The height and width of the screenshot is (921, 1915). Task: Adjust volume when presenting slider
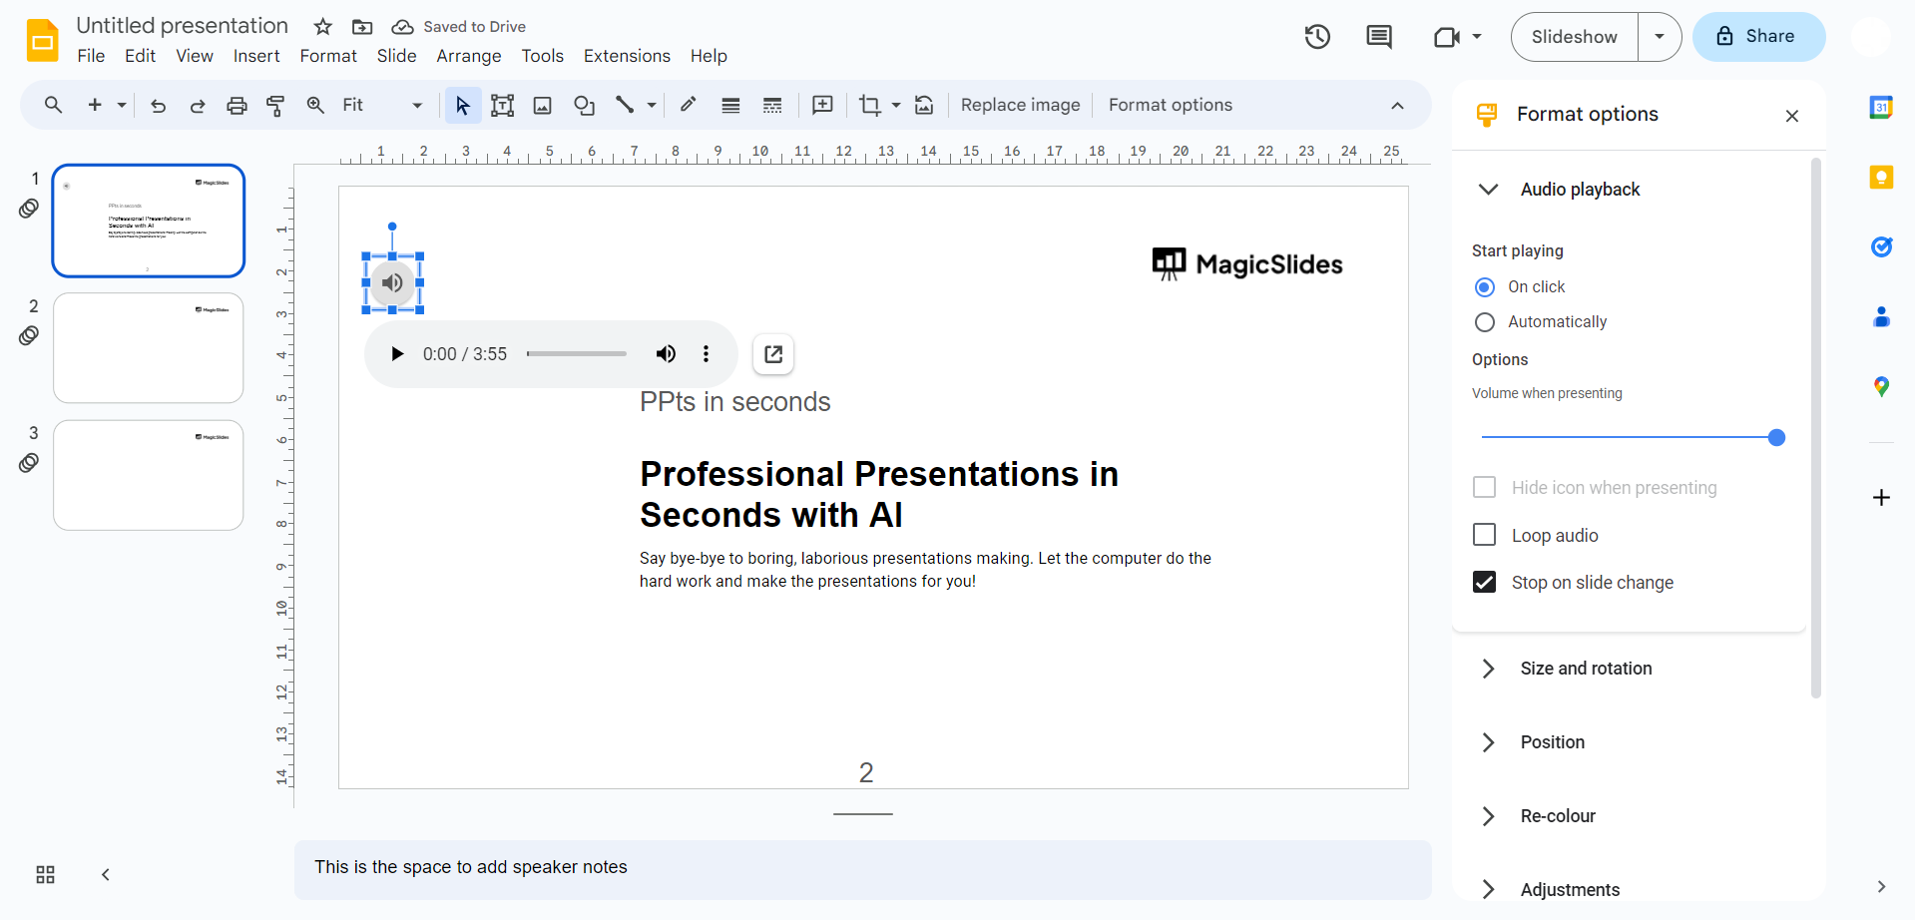(x=1776, y=437)
